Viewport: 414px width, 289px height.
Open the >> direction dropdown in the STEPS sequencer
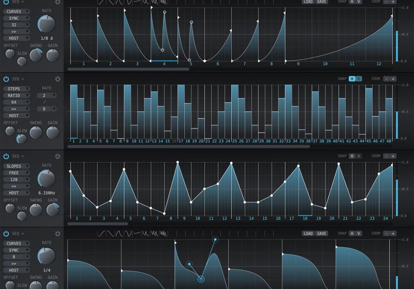17,109
